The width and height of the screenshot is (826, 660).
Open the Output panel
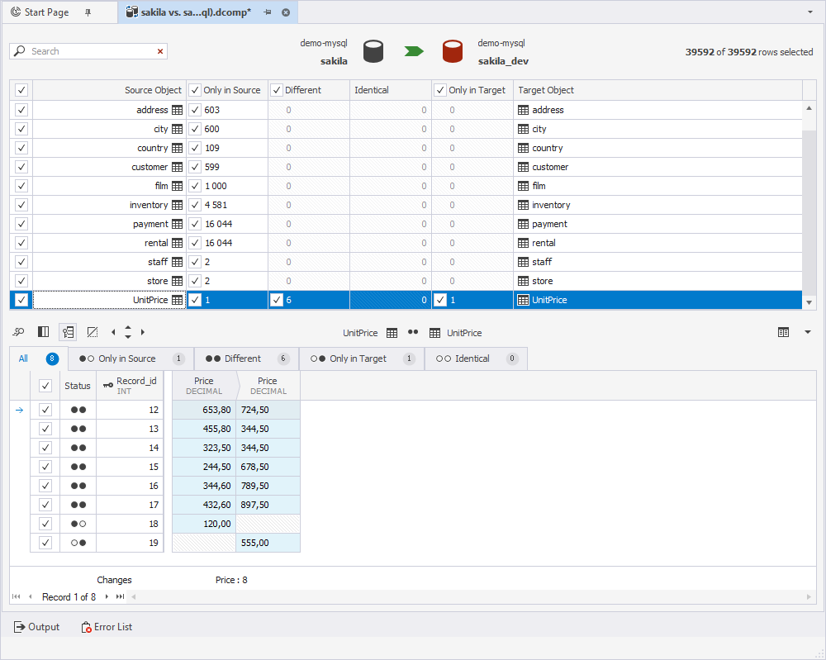pyautogui.click(x=36, y=627)
